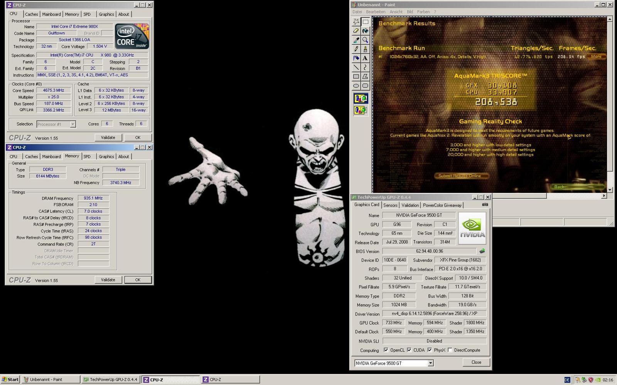Click the BIOS save chip icon in GPU-Z
This screenshot has height=385, width=617.
(482, 251)
